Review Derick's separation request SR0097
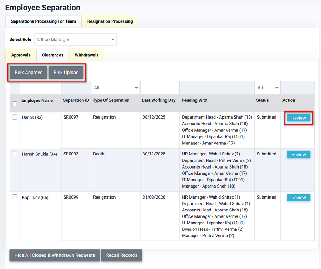The width and height of the screenshot is (321, 269). point(299,118)
